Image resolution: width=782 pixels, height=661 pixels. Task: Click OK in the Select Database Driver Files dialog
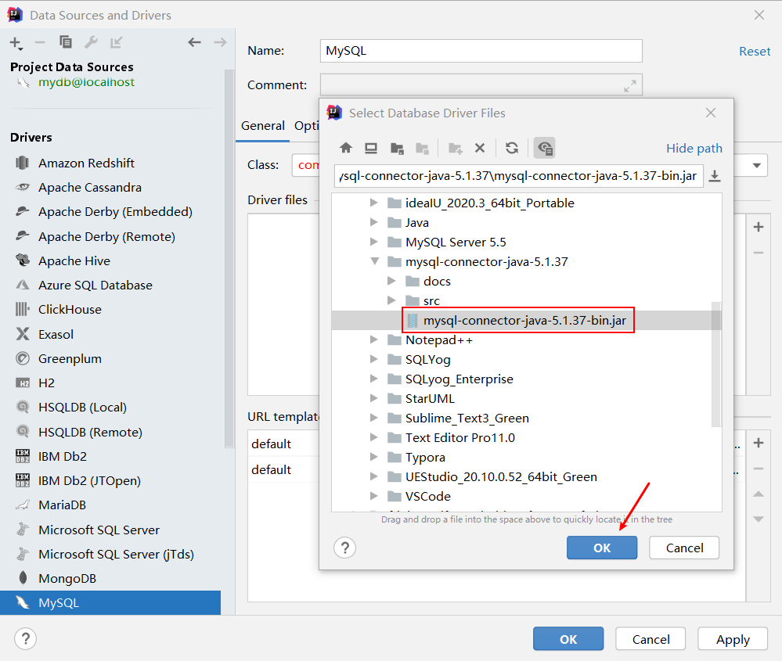coord(602,548)
